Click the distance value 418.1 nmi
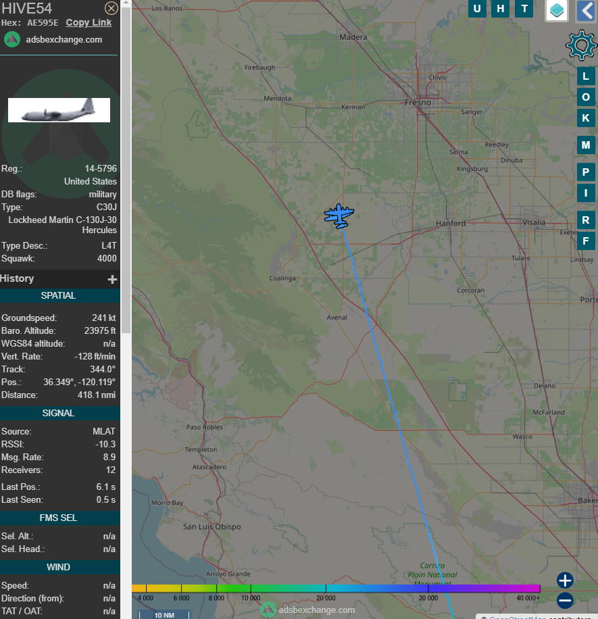Viewport: 598px width, 619px height. pos(97,395)
